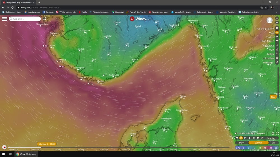280x157 pixels.
Task: Click the Kristiansand station label
Action: pyautogui.click(x=114, y=75)
